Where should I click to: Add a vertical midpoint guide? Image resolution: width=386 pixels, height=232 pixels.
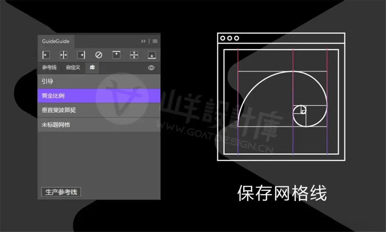[x=64, y=55]
